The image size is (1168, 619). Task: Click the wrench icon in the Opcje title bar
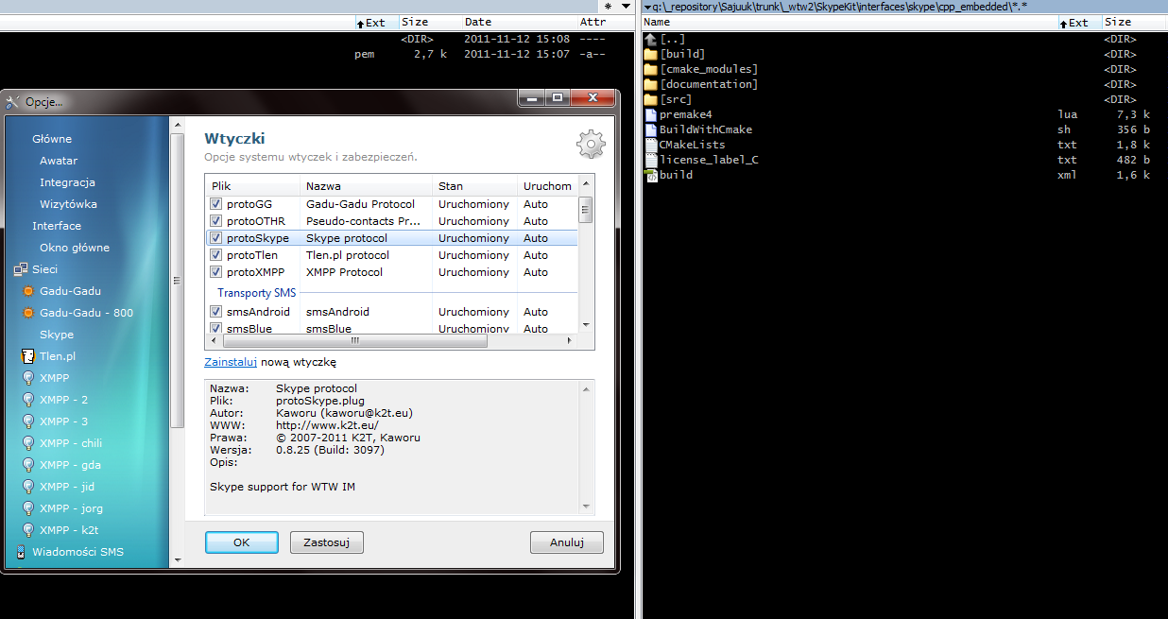[x=13, y=101]
